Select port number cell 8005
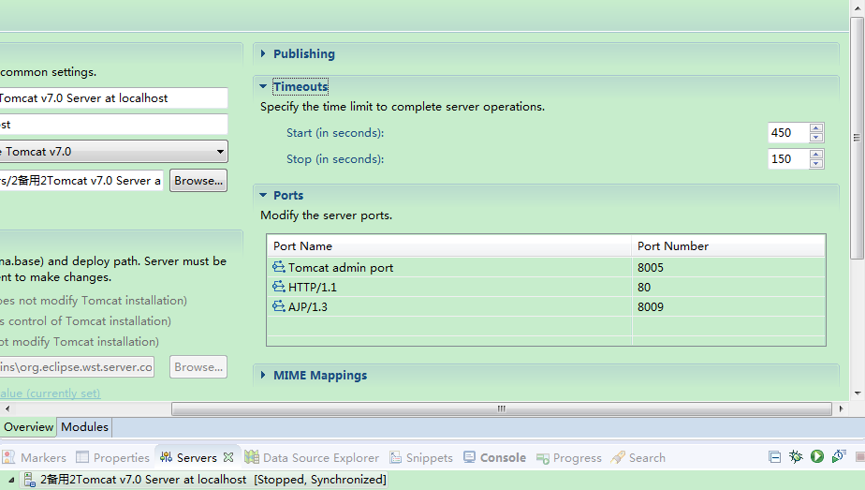The image size is (865, 490). 728,268
